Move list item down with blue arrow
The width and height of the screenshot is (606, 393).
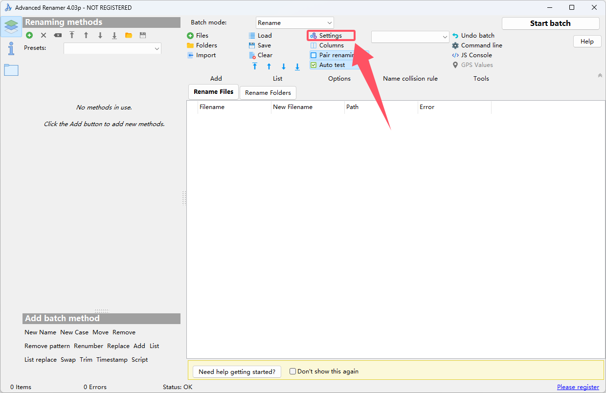click(283, 66)
